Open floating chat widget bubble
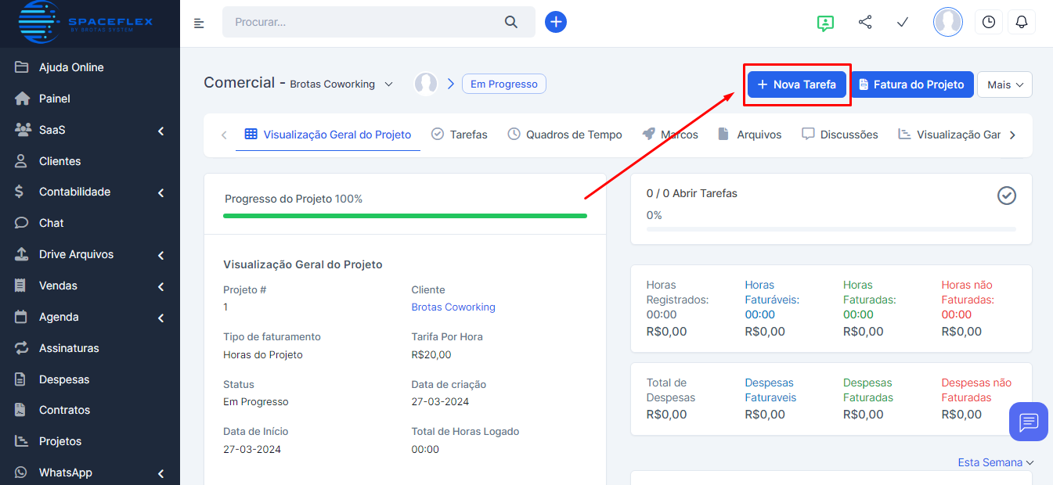 (1029, 422)
